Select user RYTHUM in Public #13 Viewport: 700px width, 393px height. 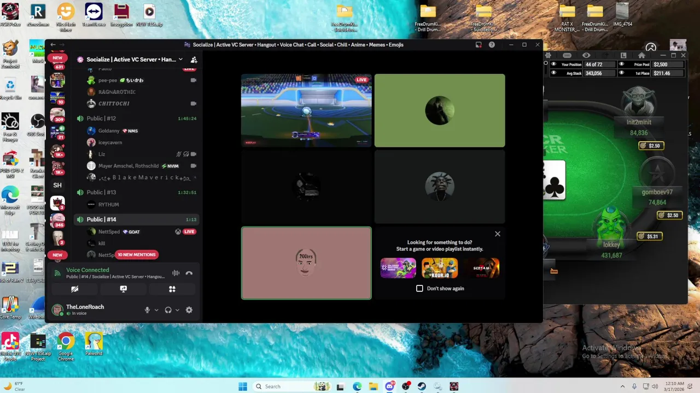[108, 205]
